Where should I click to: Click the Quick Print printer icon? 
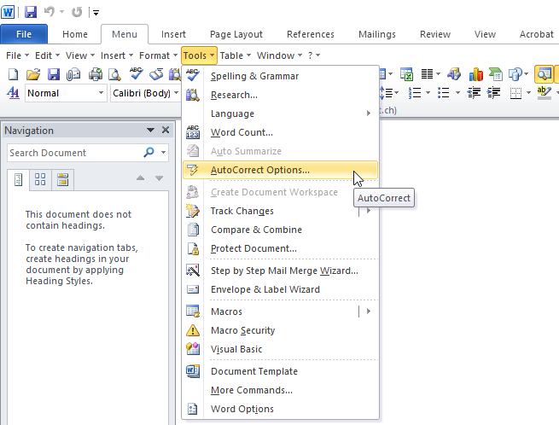(x=96, y=74)
